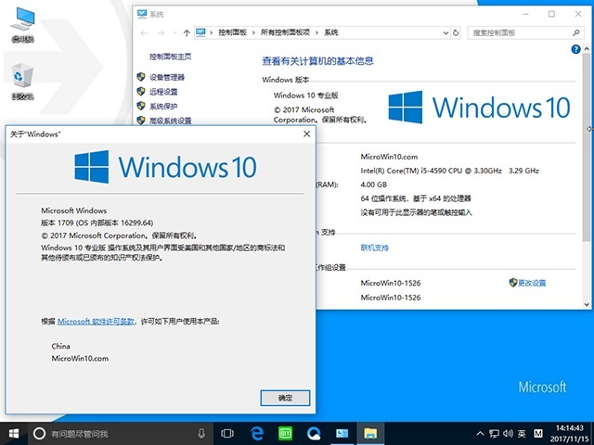Click the System window title icon

pos(142,14)
